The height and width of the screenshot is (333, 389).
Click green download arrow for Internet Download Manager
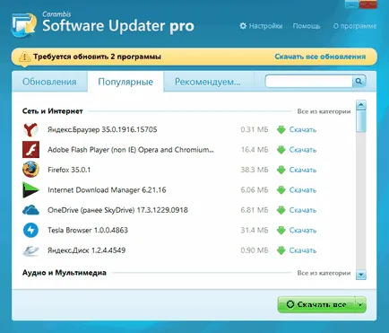(x=281, y=190)
